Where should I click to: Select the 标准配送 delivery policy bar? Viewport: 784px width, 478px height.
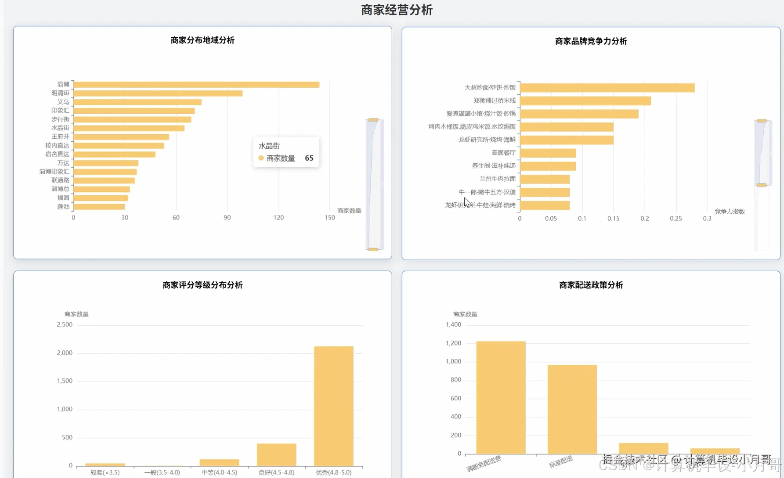point(572,410)
